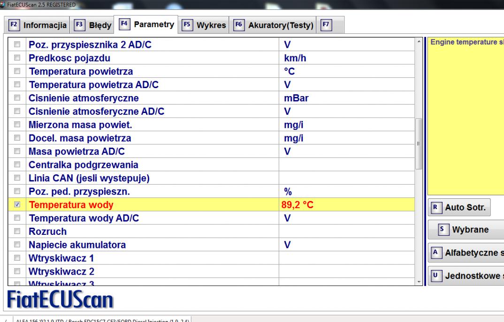504x322 pixels.
Task: Select the Predkosc pojazdu label
Action: [x=69, y=58]
